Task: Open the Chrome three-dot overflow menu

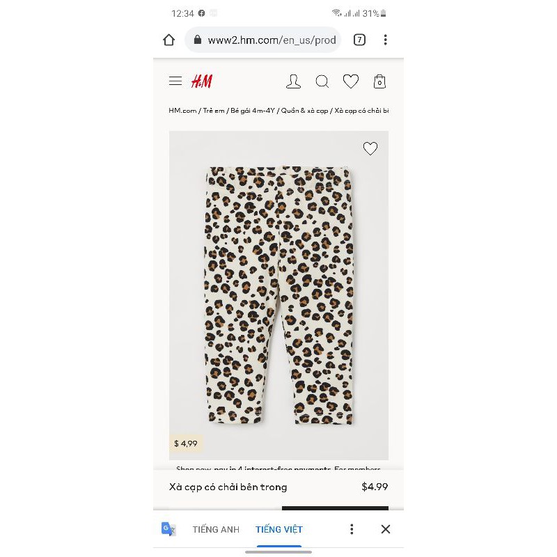Action: pyautogui.click(x=386, y=40)
